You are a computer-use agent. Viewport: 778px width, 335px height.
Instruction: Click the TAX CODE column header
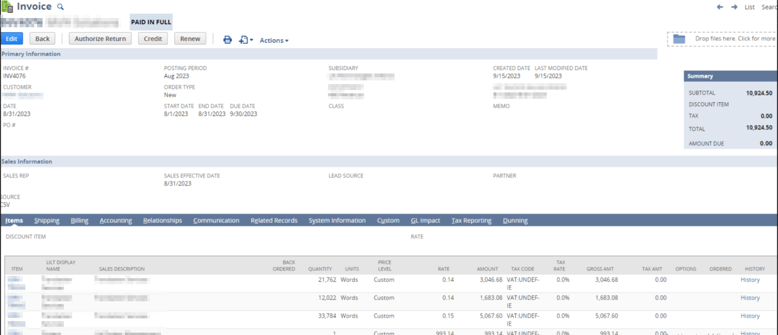point(522,269)
